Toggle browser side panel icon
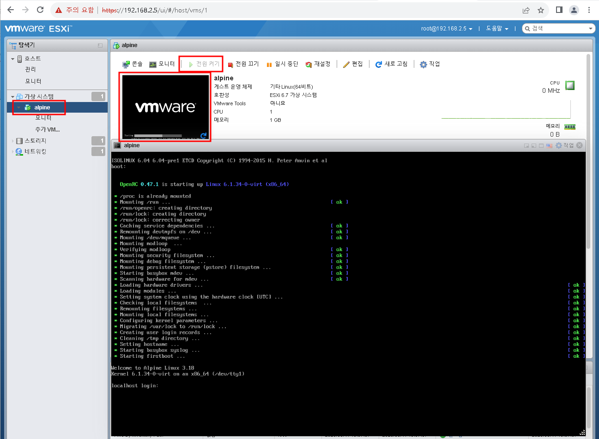Screen dimensions: 599x439 559,10
